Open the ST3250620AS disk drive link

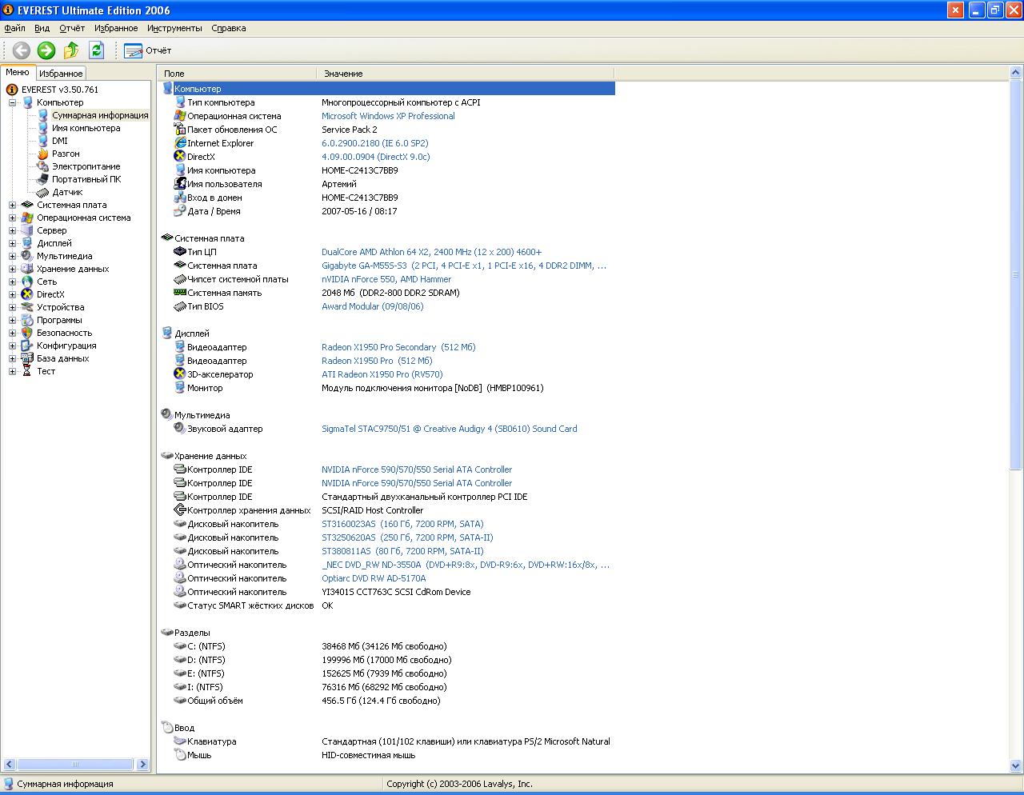pos(407,537)
